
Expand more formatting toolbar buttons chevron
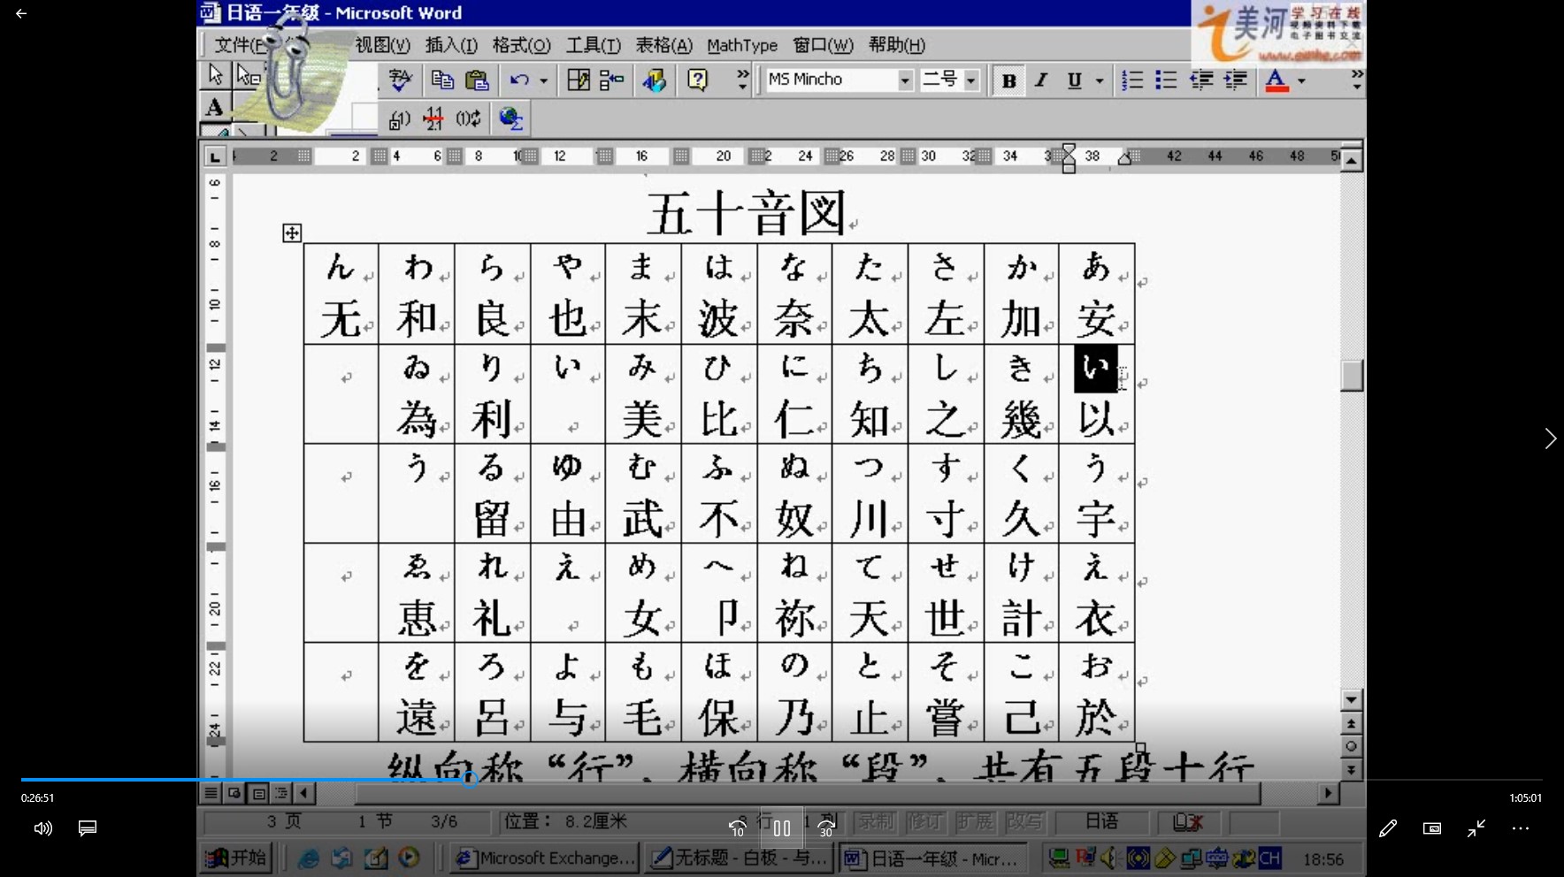[x=1357, y=80]
